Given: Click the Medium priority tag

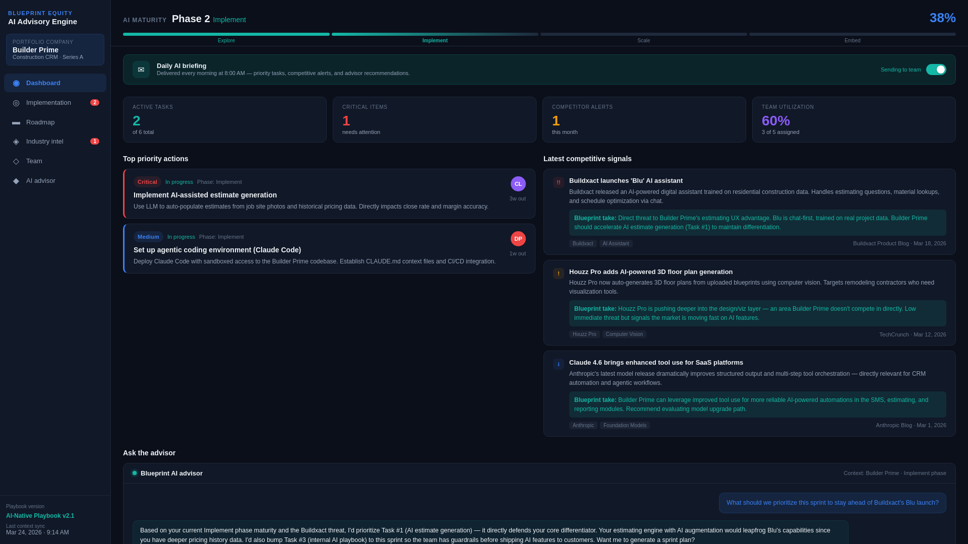Looking at the screenshot, I should (148, 237).
